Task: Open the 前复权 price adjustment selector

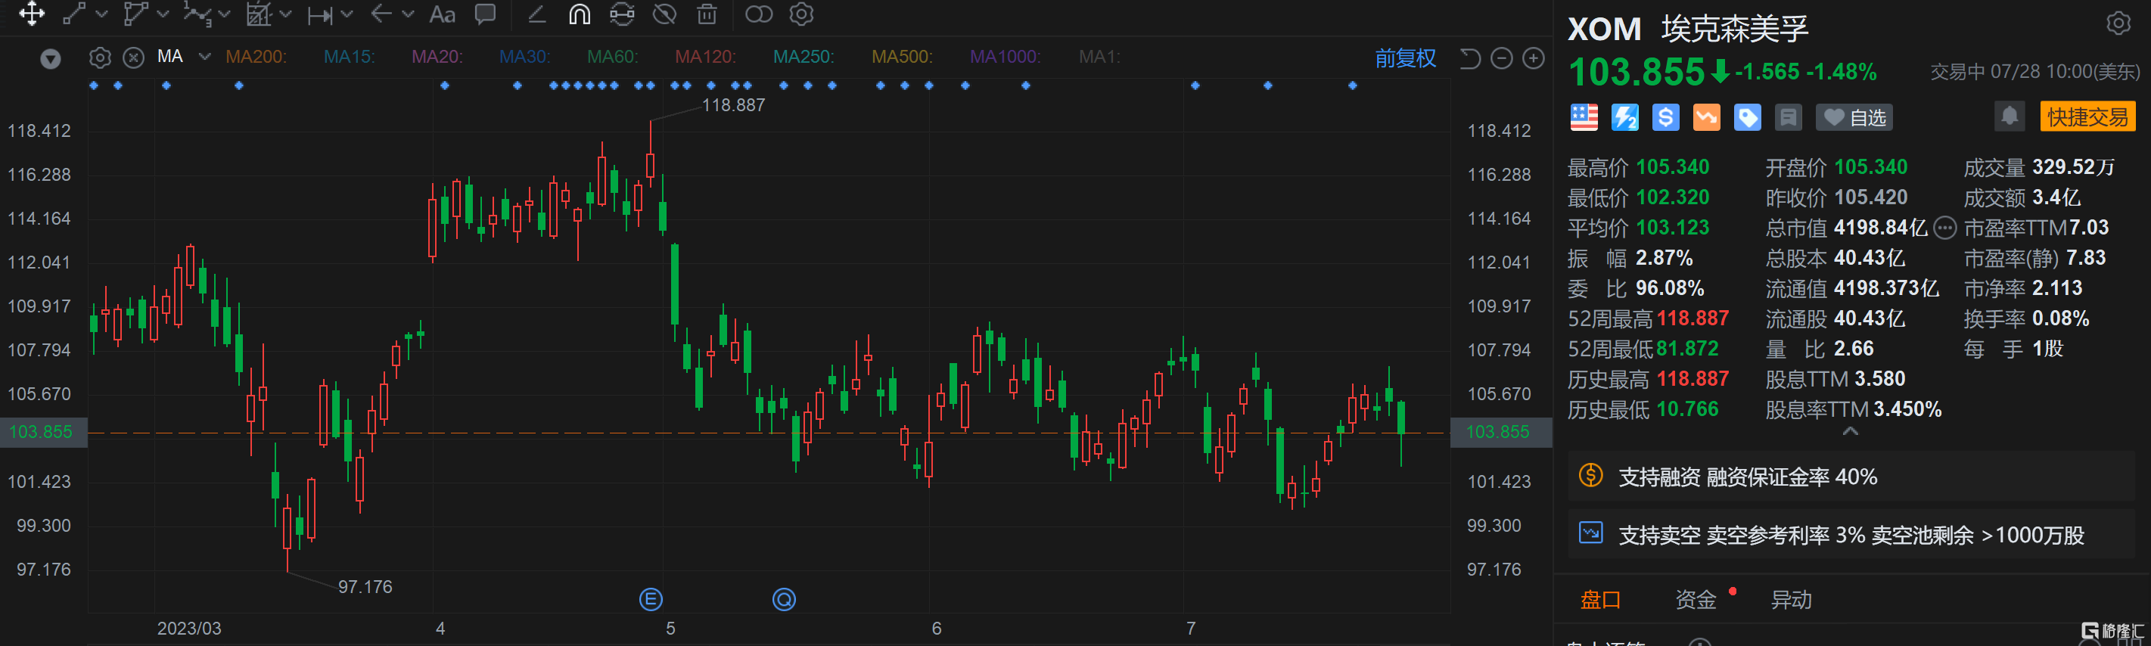Action: coord(1405,57)
